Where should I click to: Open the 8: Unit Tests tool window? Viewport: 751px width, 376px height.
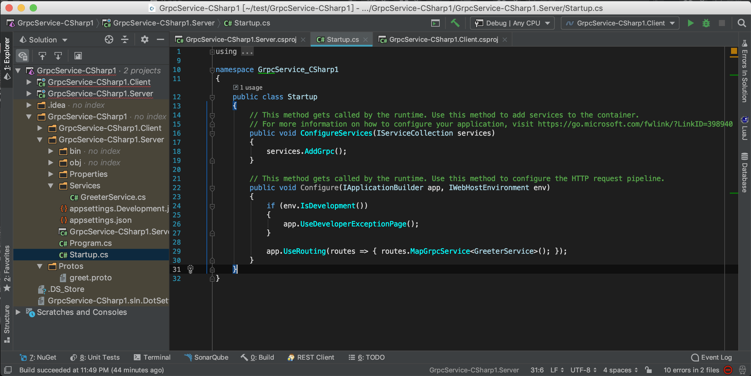95,358
